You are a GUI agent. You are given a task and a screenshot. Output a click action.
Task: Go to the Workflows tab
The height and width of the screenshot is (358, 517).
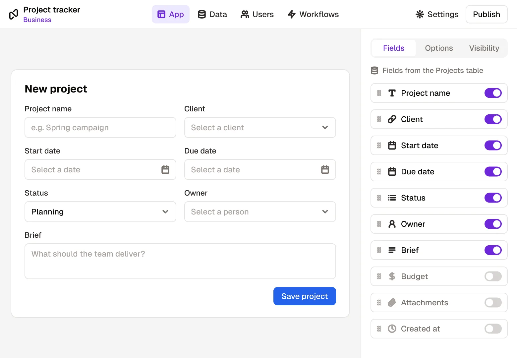pos(313,14)
